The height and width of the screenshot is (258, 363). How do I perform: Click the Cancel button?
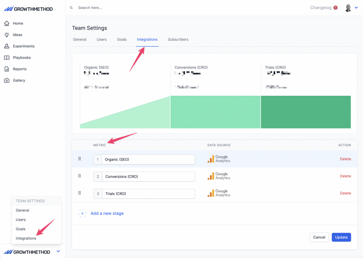pos(319,237)
